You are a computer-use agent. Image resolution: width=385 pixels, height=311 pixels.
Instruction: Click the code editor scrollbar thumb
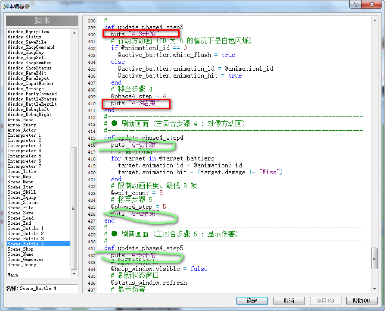click(374, 258)
